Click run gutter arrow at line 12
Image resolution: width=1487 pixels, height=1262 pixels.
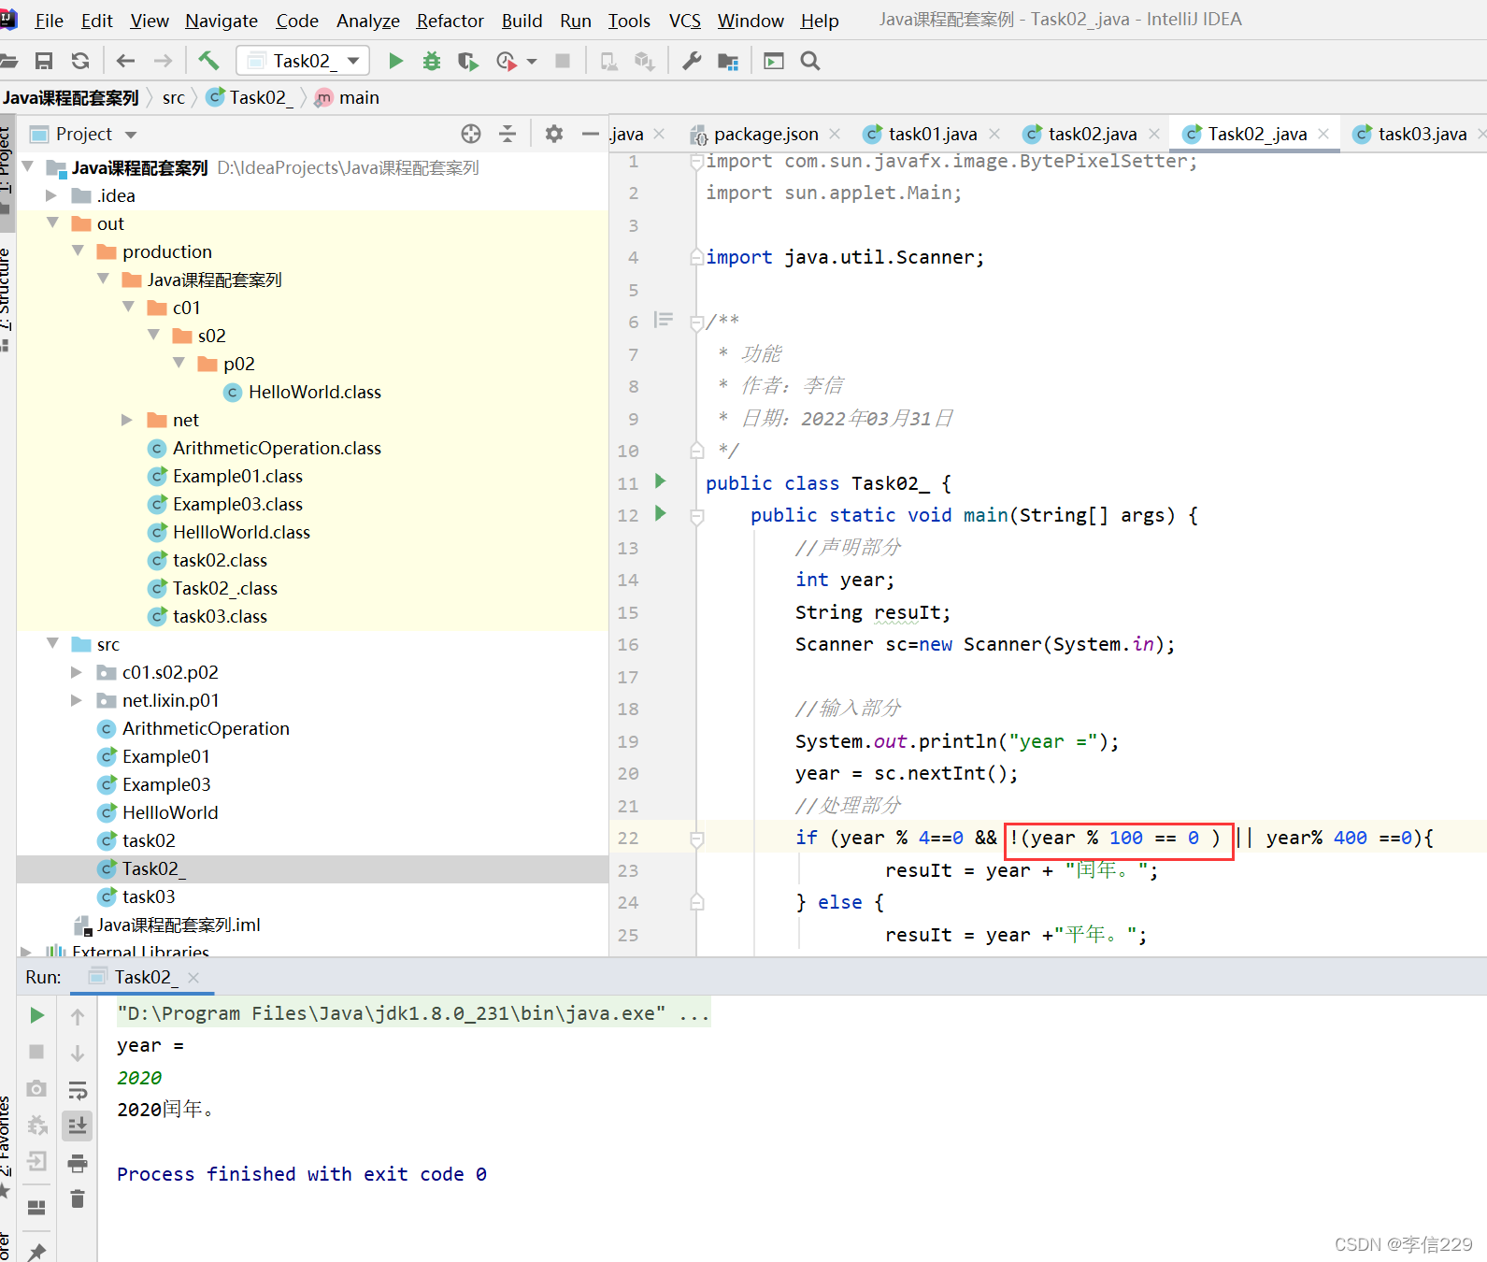click(661, 513)
